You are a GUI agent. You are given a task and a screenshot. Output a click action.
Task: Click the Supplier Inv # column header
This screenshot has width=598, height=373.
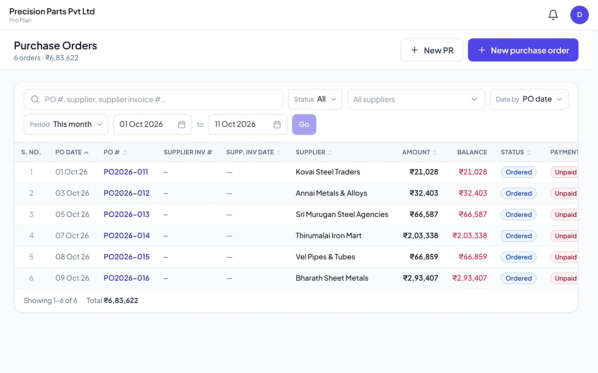click(188, 152)
